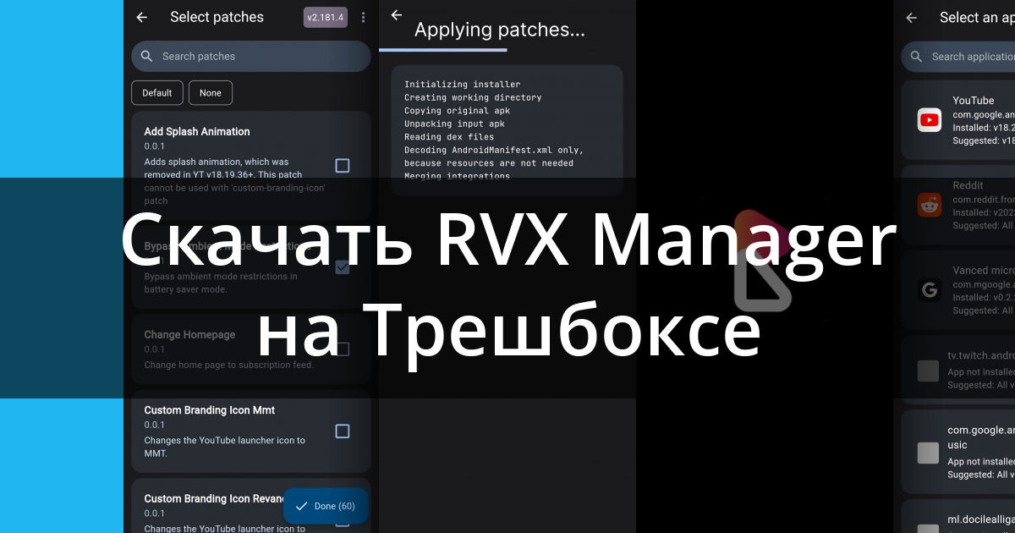Viewport: 1015px width, 533px height.
Task: Focus the Search applications field
Action: coord(958,57)
